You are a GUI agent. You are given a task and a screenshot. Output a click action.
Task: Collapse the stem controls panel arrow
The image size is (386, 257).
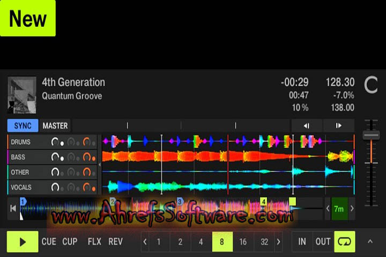pos(100,164)
